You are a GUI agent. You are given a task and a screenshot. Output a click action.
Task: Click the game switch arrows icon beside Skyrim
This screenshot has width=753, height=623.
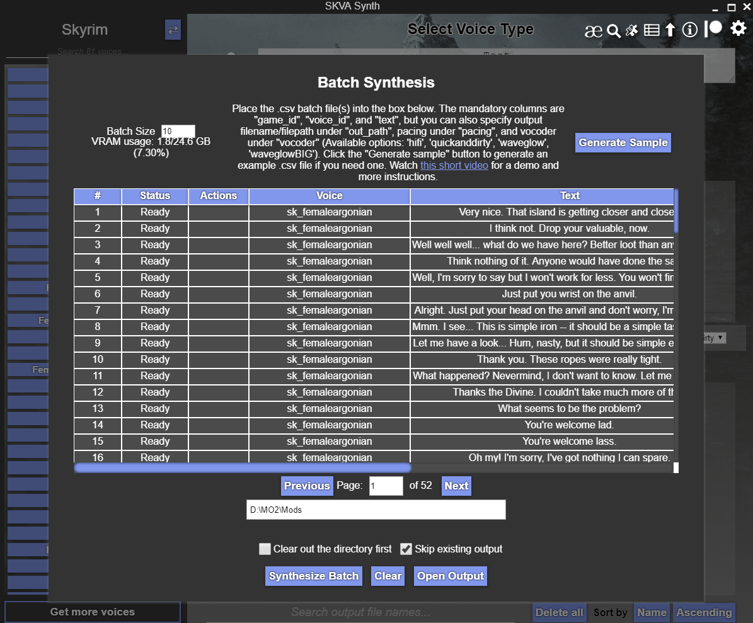pos(173,30)
